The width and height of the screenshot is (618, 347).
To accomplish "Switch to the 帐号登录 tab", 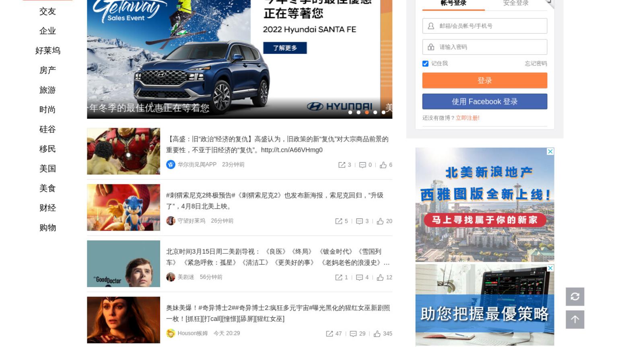I will click(453, 3).
